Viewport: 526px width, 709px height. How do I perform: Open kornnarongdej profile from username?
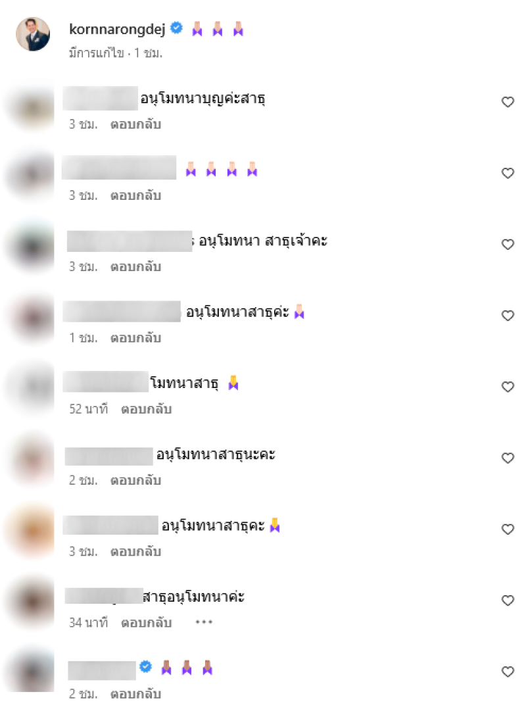tap(117, 30)
